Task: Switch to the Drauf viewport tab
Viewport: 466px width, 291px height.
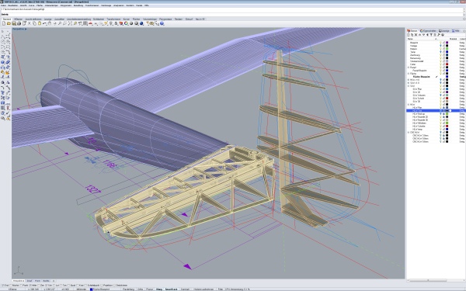Action: click(30, 281)
